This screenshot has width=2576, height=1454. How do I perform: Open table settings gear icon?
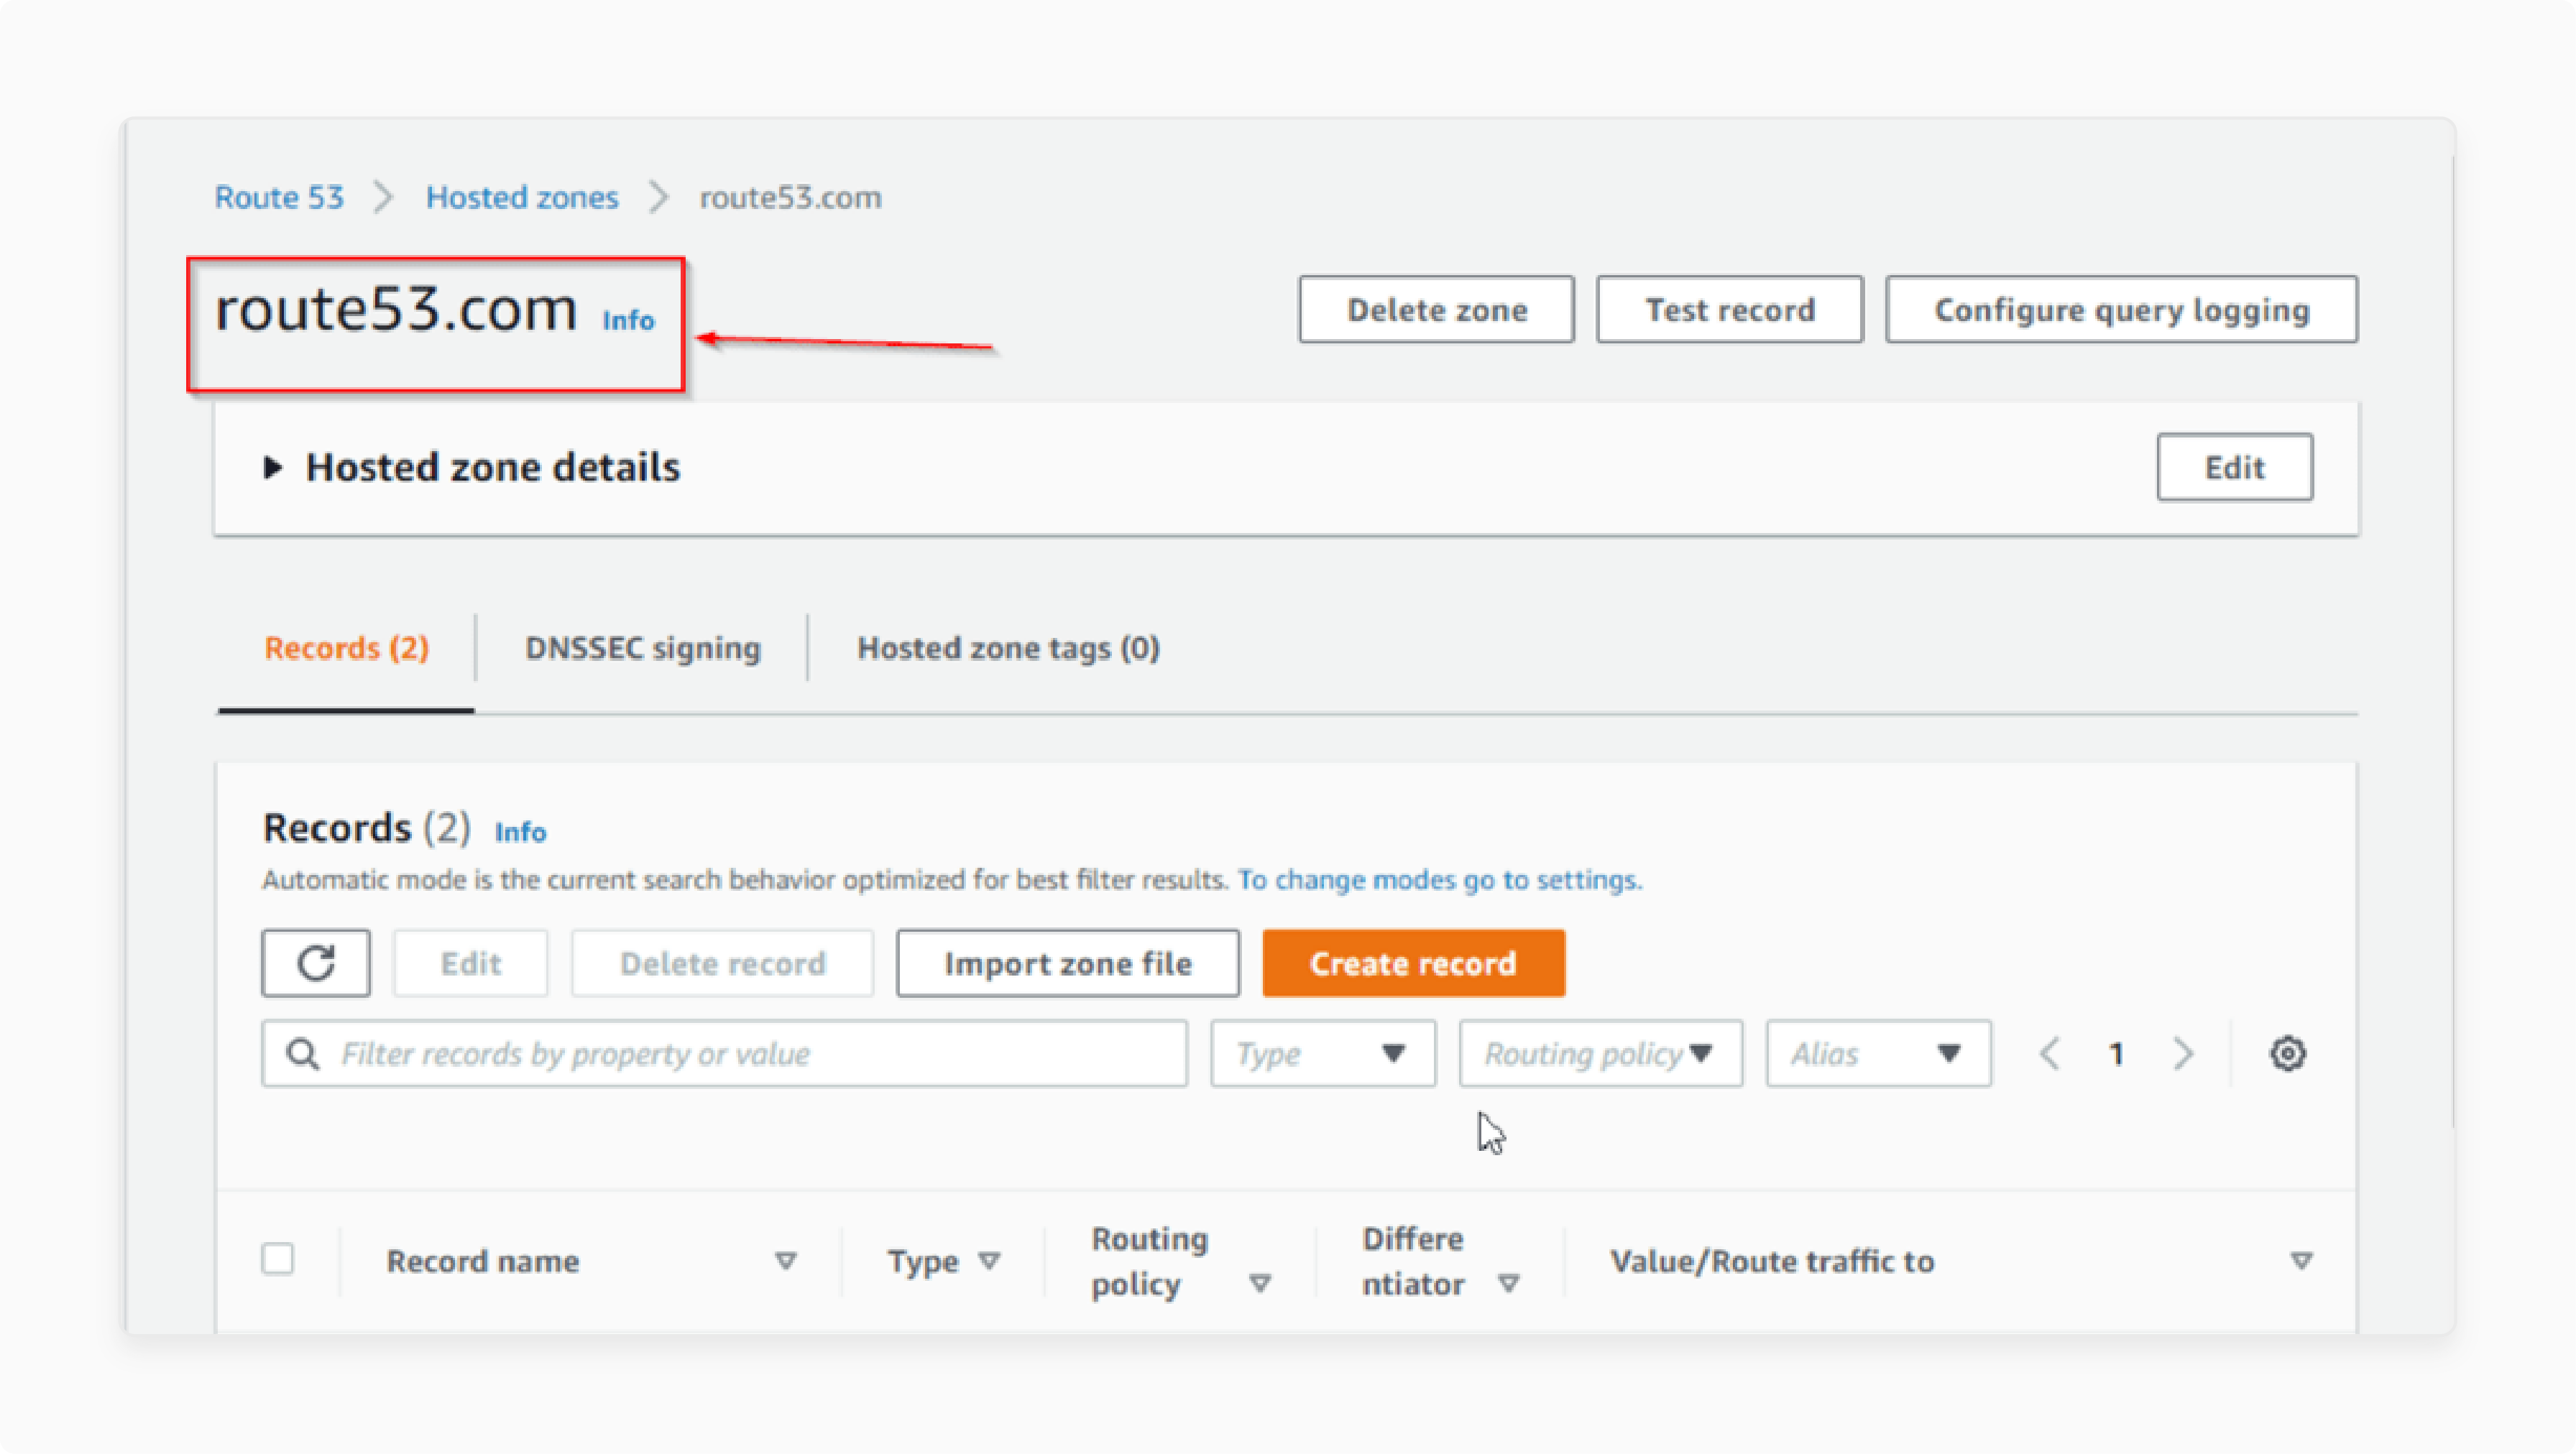click(2287, 1053)
